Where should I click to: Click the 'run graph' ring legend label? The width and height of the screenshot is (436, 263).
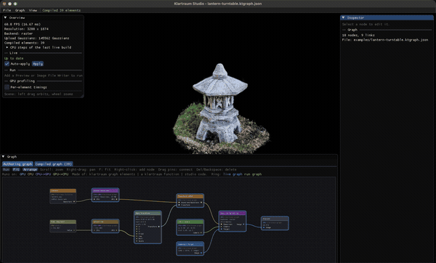click(x=252, y=174)
